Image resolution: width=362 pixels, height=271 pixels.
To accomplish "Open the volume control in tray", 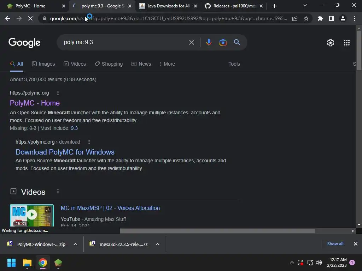I will (x=319, y=263).
